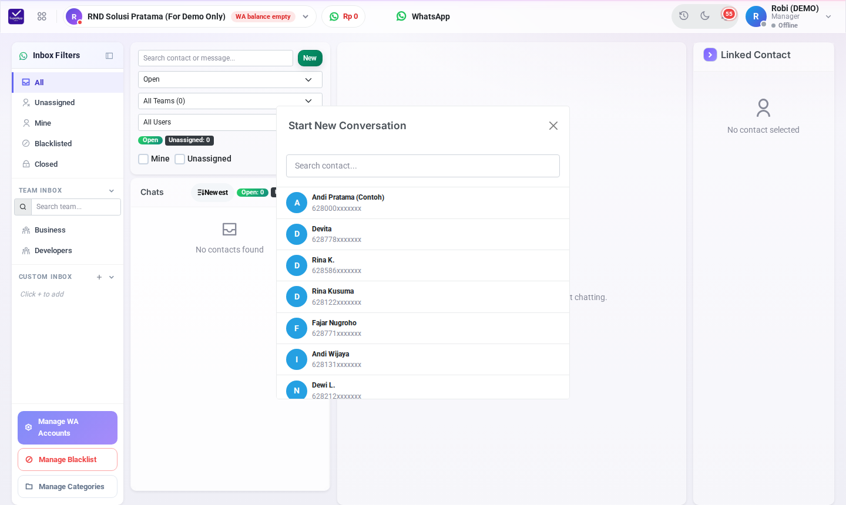Viewport: 846px width, 505px height.
Task: Open Manage WA Accounts
Action: (x=68, y=427)
